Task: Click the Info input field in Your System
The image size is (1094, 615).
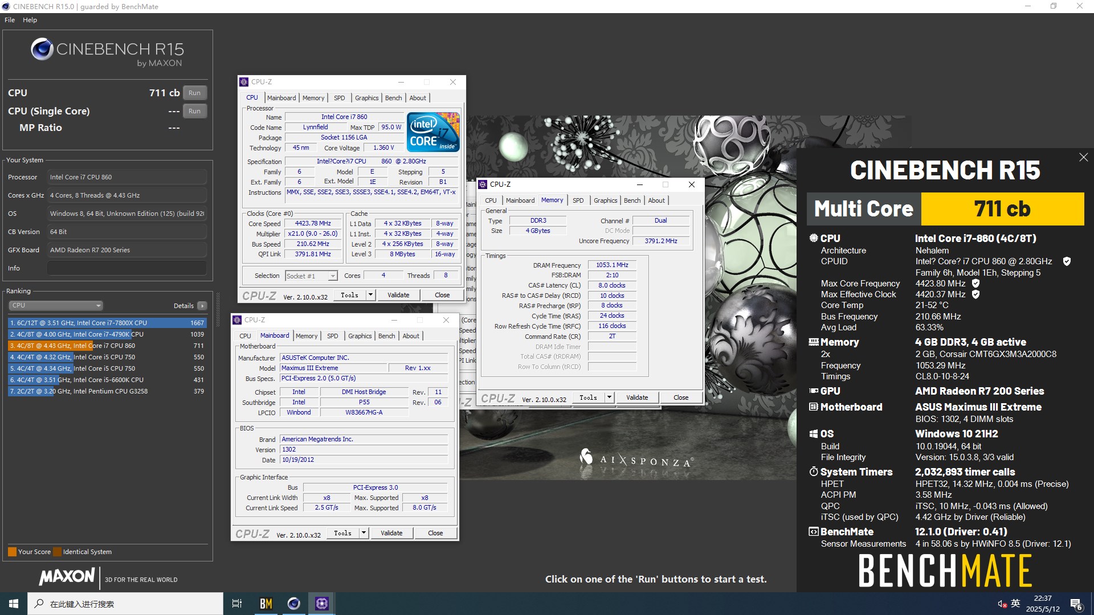Action: coord(126,268)
